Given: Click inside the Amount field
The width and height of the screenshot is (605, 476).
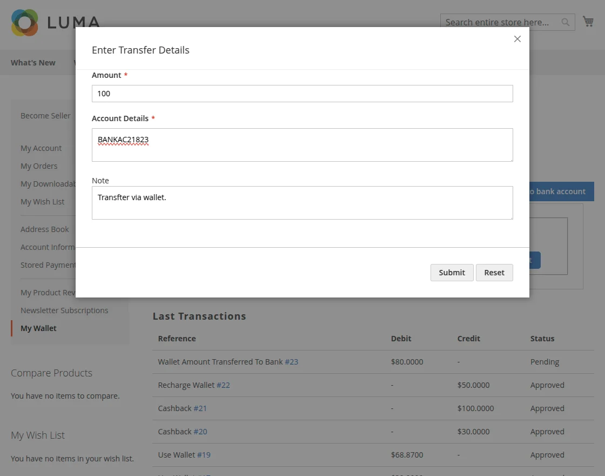Looking at the screenshot, I should [x=302, y=93].
